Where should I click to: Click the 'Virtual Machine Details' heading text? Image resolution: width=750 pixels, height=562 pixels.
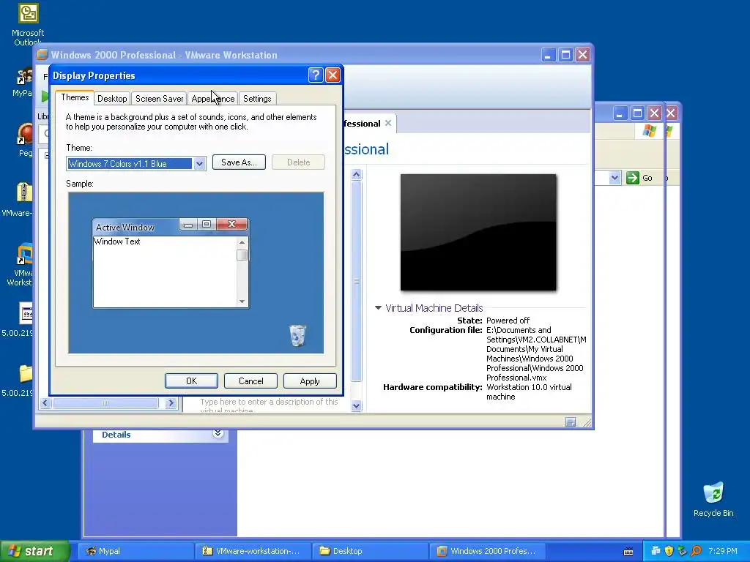(x=434, y=308)
